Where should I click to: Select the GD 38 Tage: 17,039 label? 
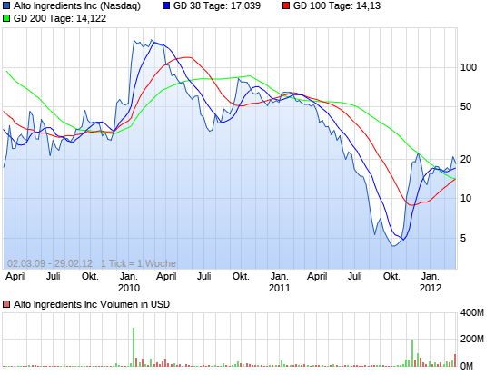pos(217,5)
